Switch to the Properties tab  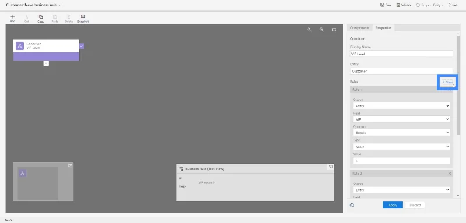coord(383,28)
